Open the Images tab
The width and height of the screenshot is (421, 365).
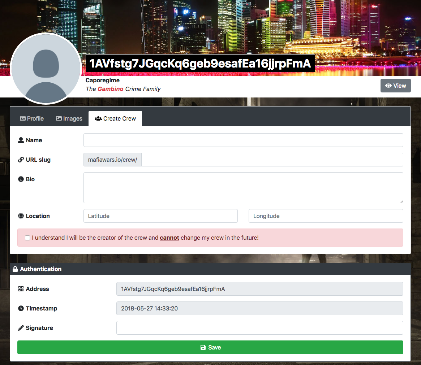pyautogui.click(x=69, y=118)
